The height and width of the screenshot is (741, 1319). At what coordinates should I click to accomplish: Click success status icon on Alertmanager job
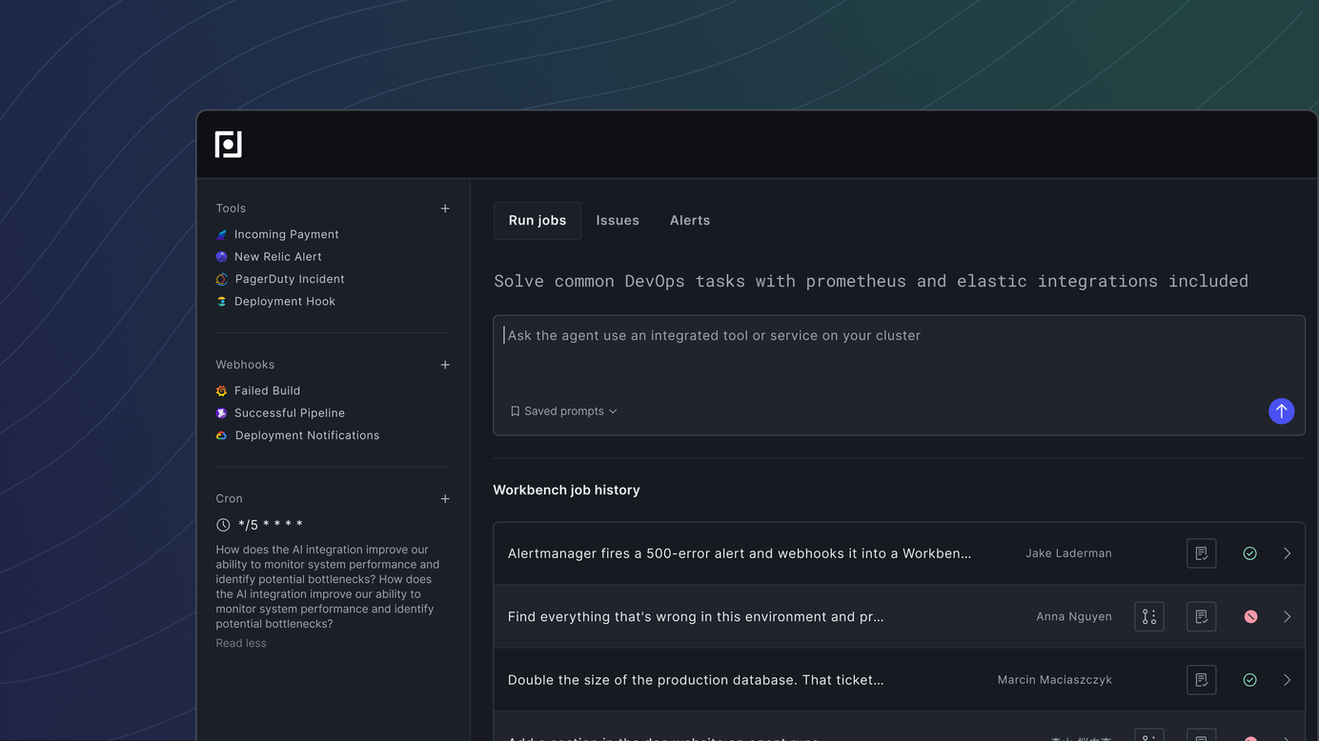[1249, 553]
